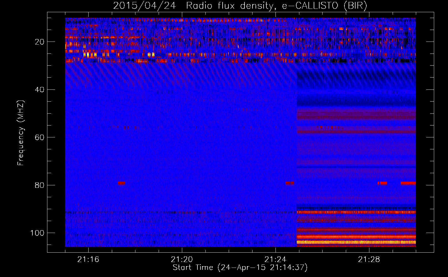Click the long red 80 MHz burst at the spectrogram's right edge
Viewport: 448px width, 277px height.
pyautogui.click(x=408, y=183)
